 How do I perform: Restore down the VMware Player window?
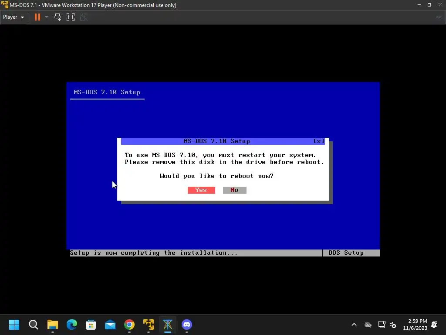[429, 5]
